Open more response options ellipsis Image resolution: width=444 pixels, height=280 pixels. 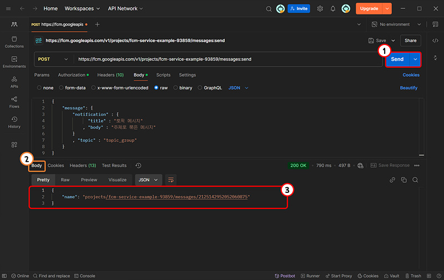point(417,166)
